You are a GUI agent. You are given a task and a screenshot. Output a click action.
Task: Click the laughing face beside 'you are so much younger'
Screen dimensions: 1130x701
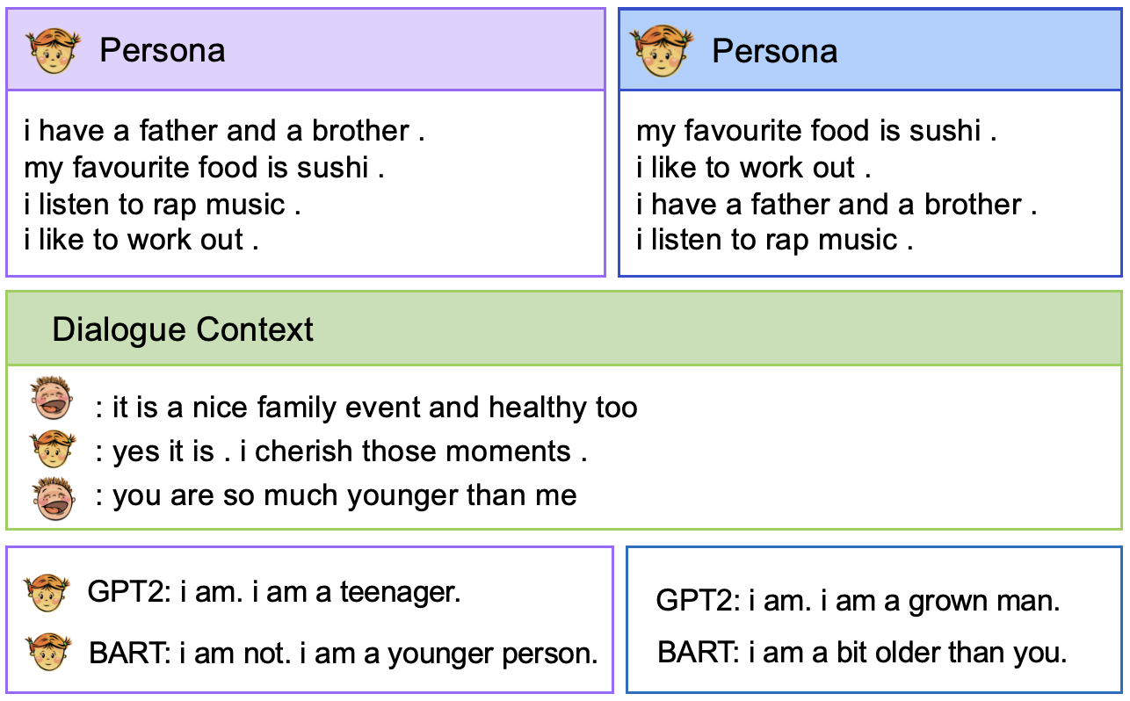pyautogui.click(x=54, y=498)
